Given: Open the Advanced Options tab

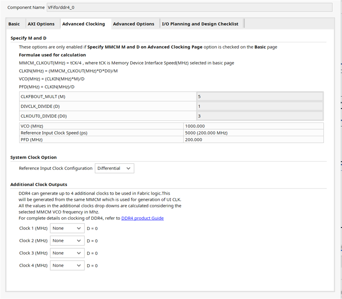Looking at the screenshot, I should pos(133,24).
